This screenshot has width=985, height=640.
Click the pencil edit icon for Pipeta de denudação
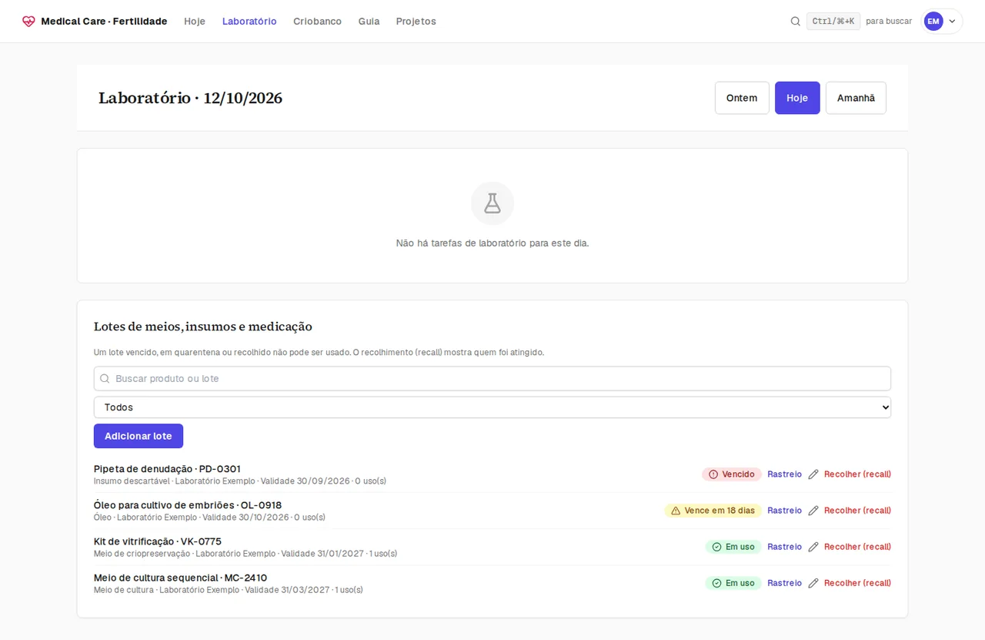(813, 474)
